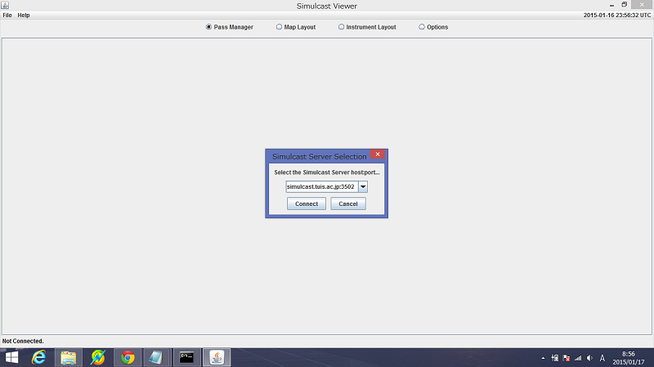Open the notebook app icon in the taskbar

[156, 357]
